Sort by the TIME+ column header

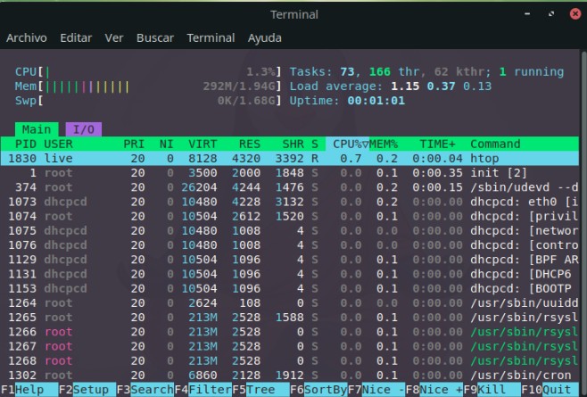[438, 144]
